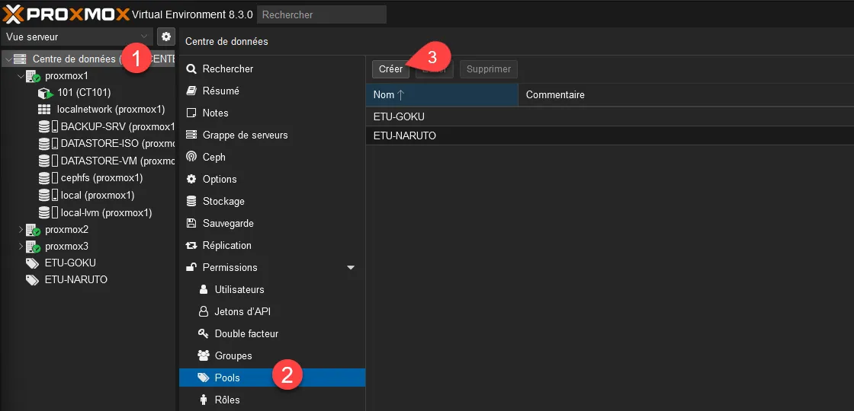854x411 pixels.
Task: Select the 101 (CT101) container icon
Action: pyautogui.click(x=45, y=93)
